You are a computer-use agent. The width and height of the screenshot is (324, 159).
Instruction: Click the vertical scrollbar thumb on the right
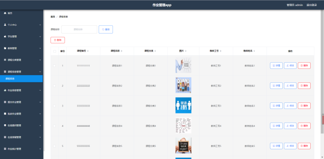(323, 119)
